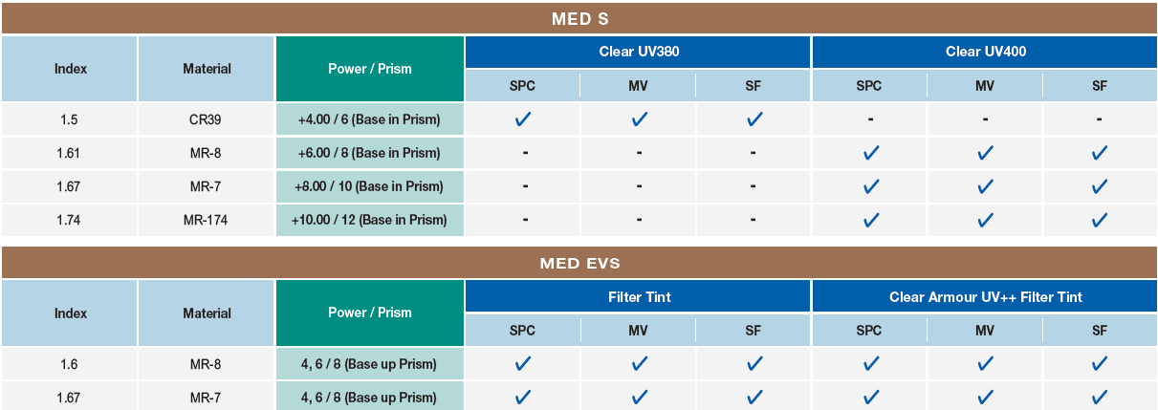Click the Clear Armour UV++ Filter Tint header
Screen dimensions: 1158x410
(x=985, y=296)
